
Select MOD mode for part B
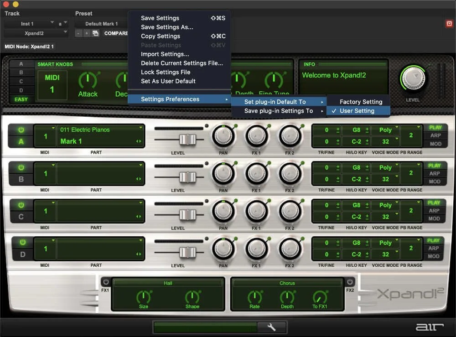[x=435, y=181]
